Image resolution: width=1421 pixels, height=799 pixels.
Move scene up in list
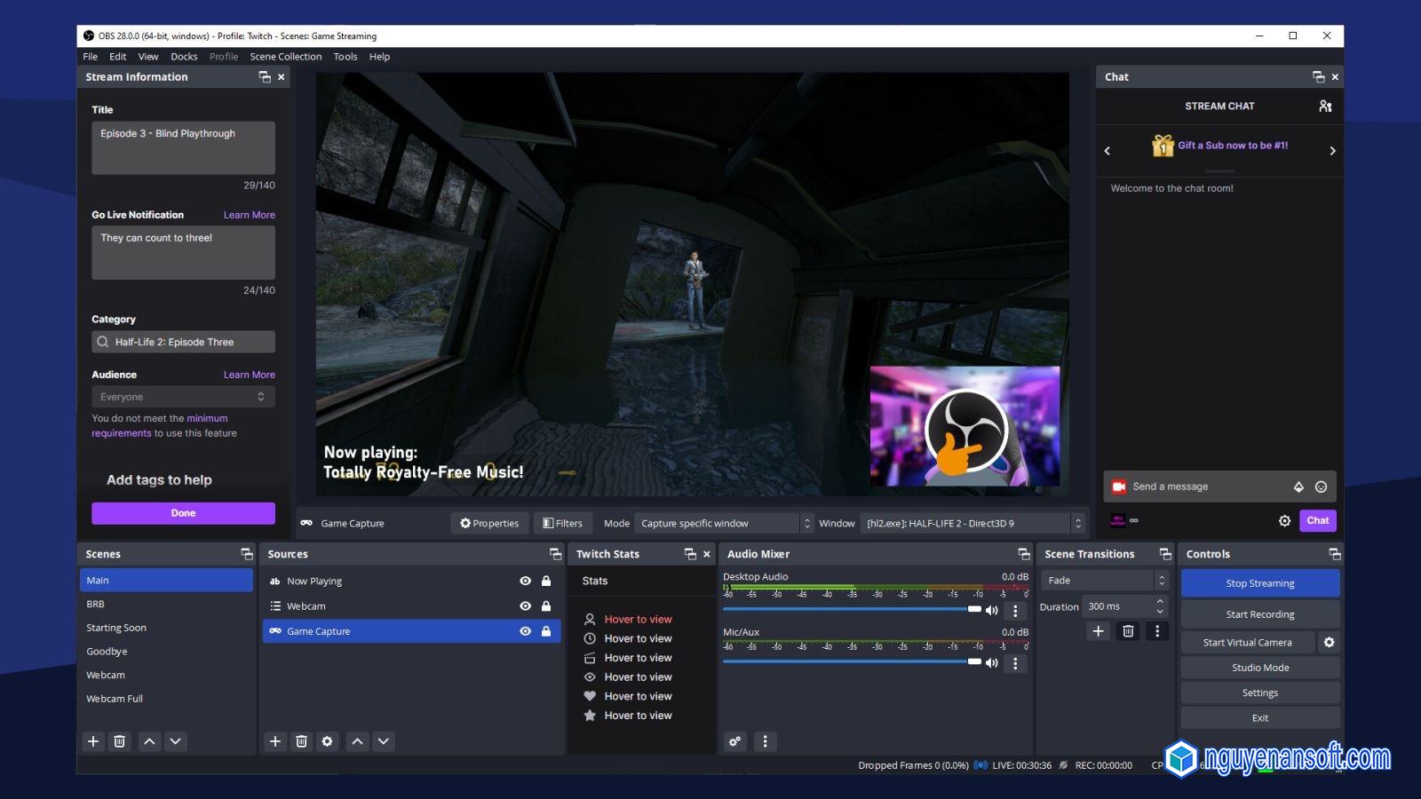[149, 741]
